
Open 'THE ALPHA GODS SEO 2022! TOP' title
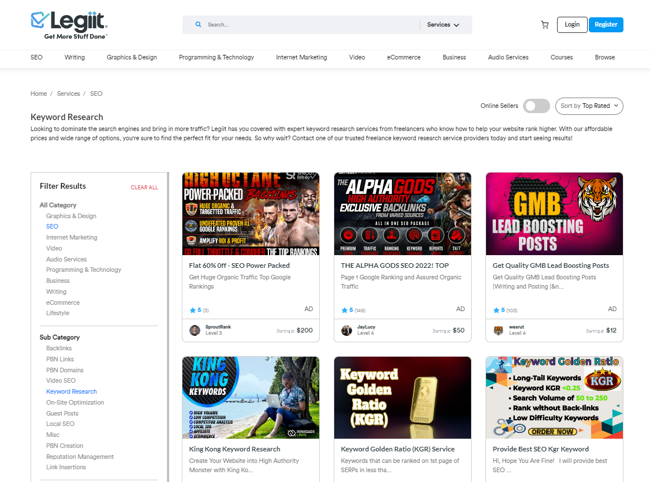coord(395,266)
